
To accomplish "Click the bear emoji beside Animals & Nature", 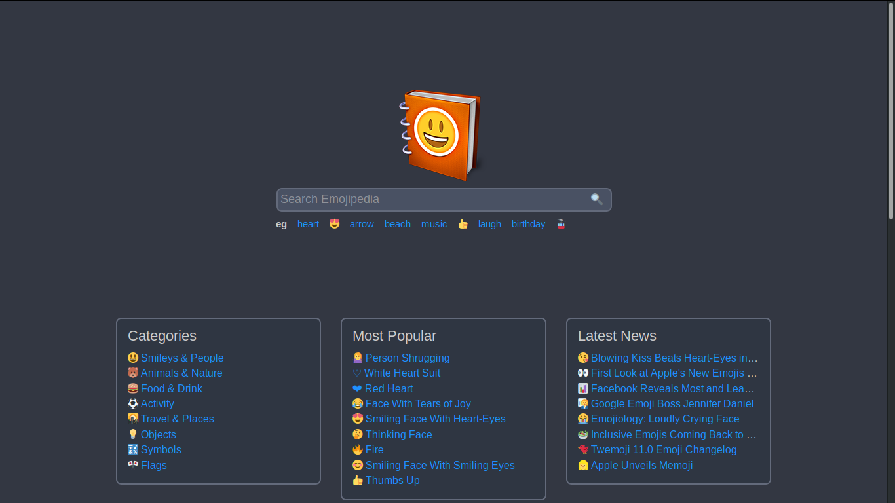I will pos(133,373).
